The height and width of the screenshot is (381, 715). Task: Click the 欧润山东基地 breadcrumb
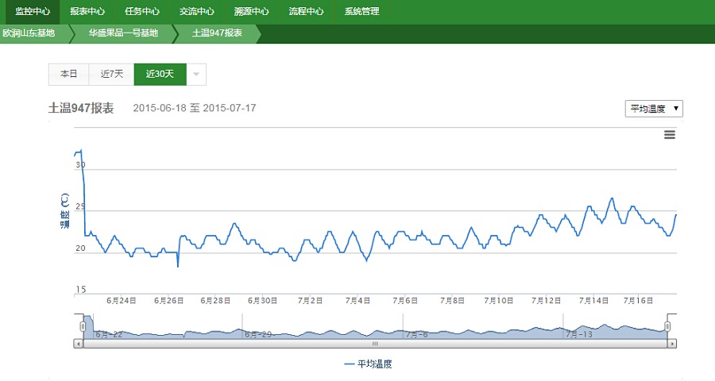29,33
